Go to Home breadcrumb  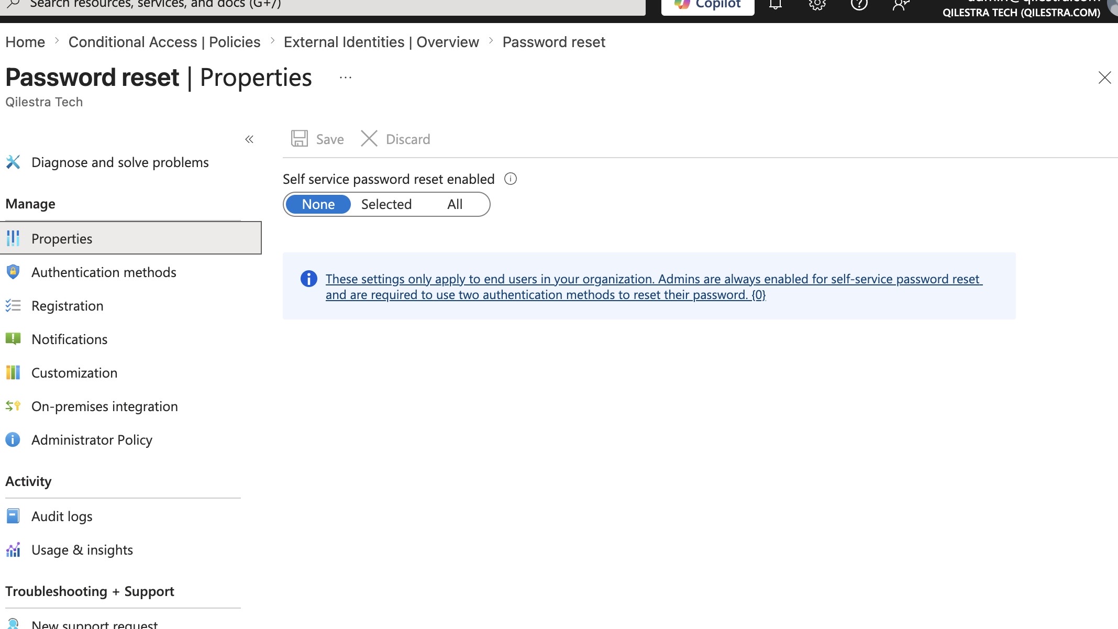coord(25,42)
